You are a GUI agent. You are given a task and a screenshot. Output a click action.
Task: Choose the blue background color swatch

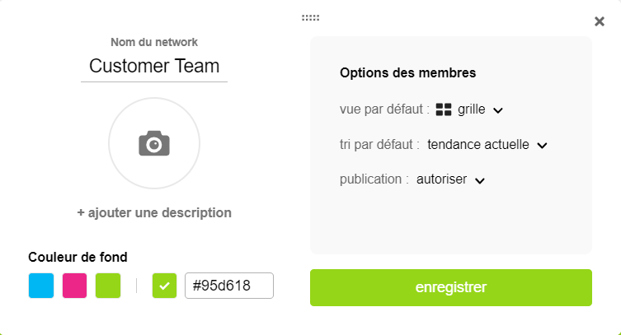41,286
